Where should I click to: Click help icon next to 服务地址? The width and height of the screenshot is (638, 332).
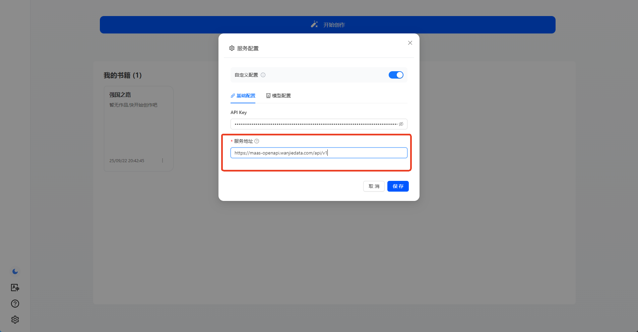point(257,141)
